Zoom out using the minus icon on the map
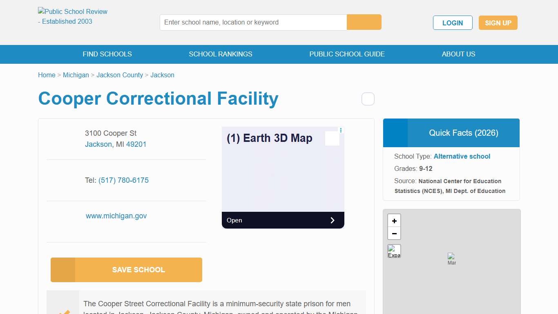This screenshot has height=314, width=558. click(x=394, y=233)
